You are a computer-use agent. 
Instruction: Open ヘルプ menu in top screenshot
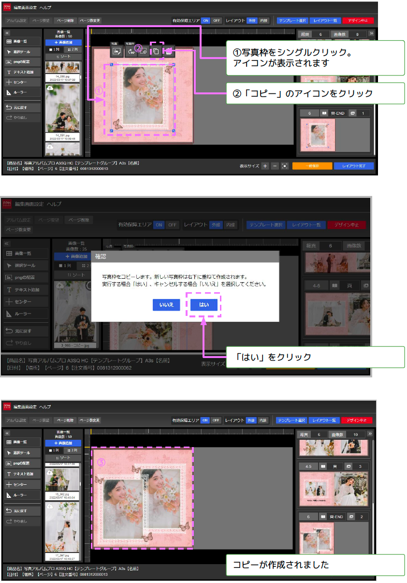(45, 8)
